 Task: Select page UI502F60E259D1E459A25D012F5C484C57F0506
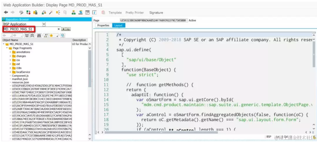[x=42, y=86]
